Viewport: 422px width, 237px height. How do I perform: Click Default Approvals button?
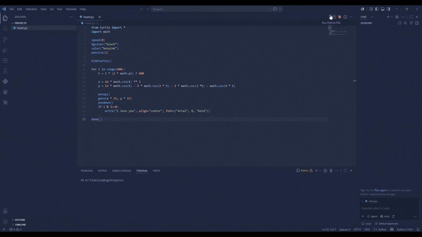[x=386, y=223]
